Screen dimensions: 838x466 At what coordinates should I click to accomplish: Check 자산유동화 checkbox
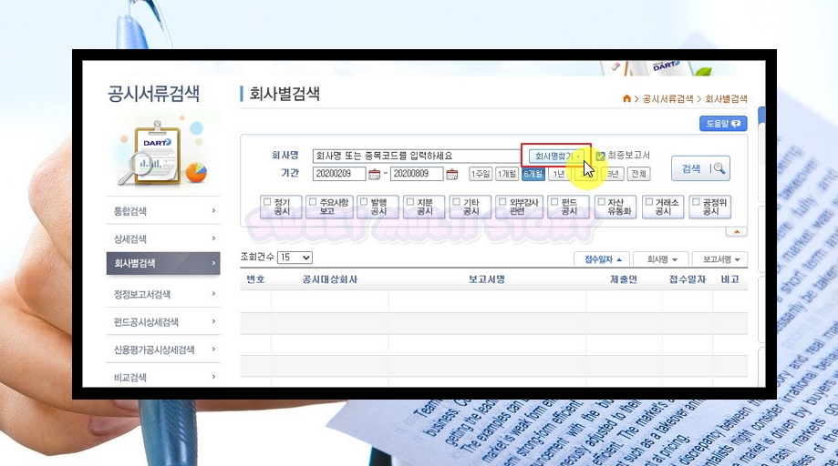point(601,202)
